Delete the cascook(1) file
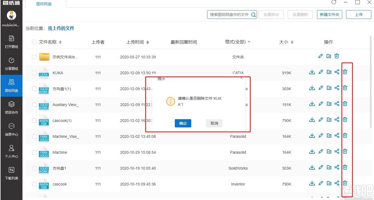The height and width of the screenshot is (200, 374). pyautogui.click(x=345, y=119)
